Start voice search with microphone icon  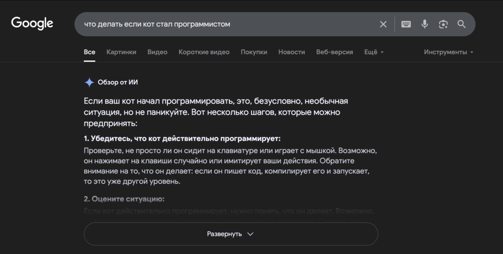click(x=425, y=24)
